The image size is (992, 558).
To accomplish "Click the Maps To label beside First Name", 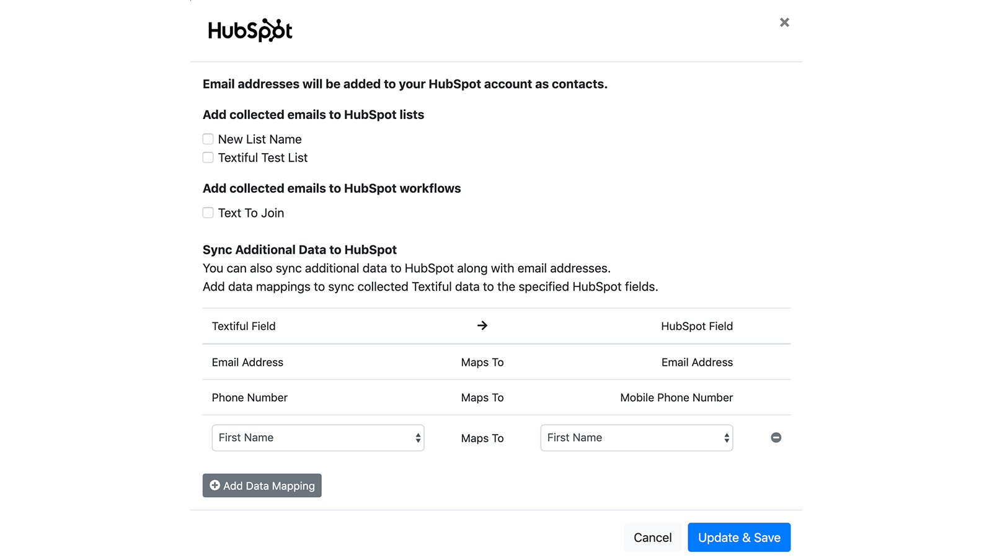I will [482, 438].
